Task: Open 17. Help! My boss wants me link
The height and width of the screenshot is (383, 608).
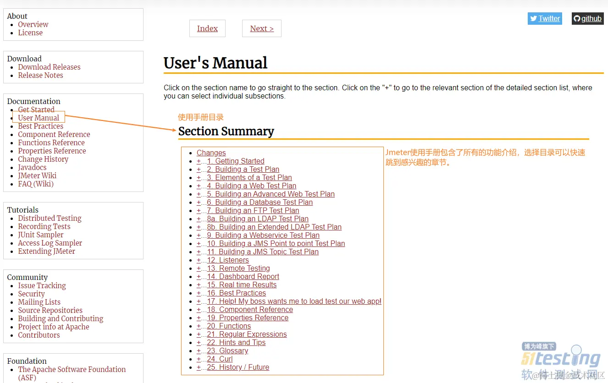Action: click(x=294, y=301)
